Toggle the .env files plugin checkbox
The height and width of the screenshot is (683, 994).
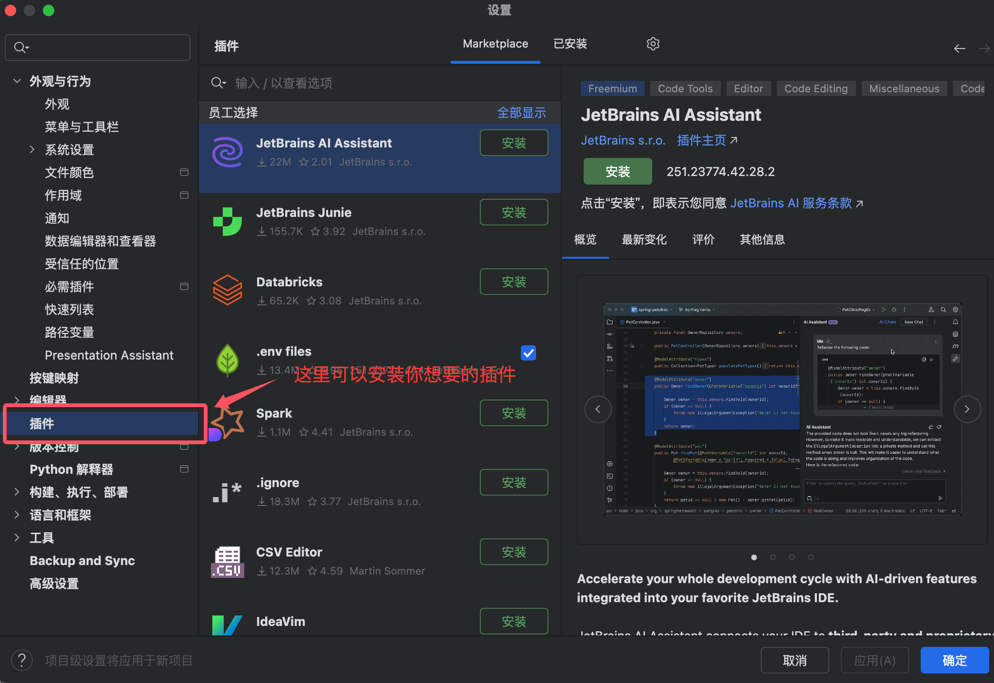tap(528, 353)
